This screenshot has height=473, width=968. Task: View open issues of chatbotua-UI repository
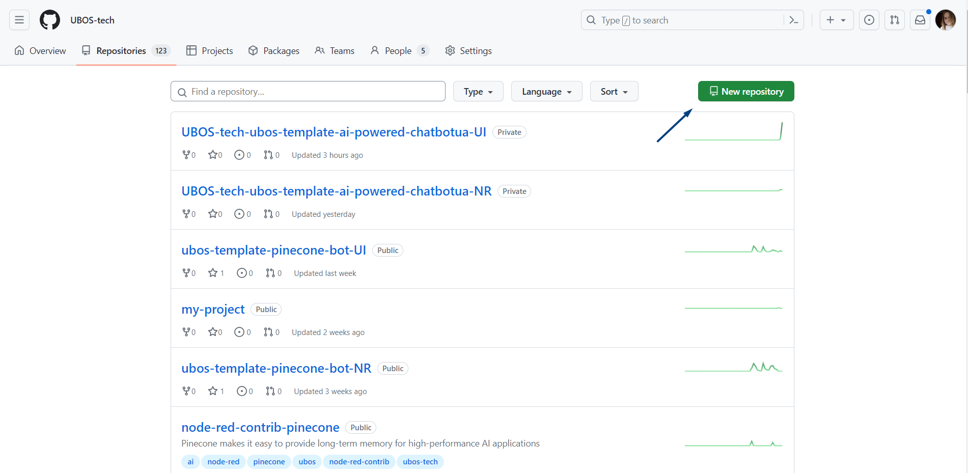coord(242,155)
